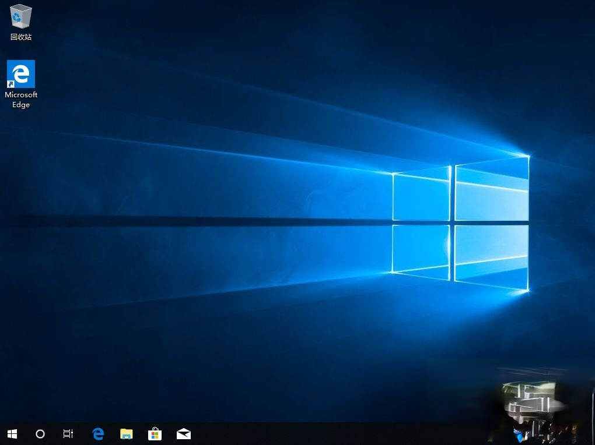Click the Windows logo button
Viewport: 595px width, 445px height.
[x=12, y=434]
